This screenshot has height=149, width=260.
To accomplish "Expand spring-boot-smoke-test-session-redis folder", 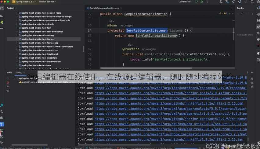I will pyautogui.click(x=17, y=13).
